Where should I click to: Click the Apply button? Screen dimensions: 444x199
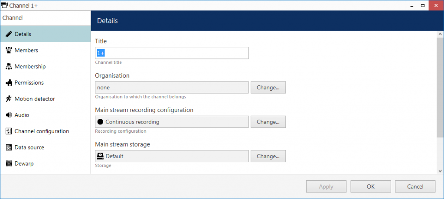[x=326, y=186]
